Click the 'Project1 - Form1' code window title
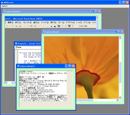 pyautogui.click(x=28, y=44)
